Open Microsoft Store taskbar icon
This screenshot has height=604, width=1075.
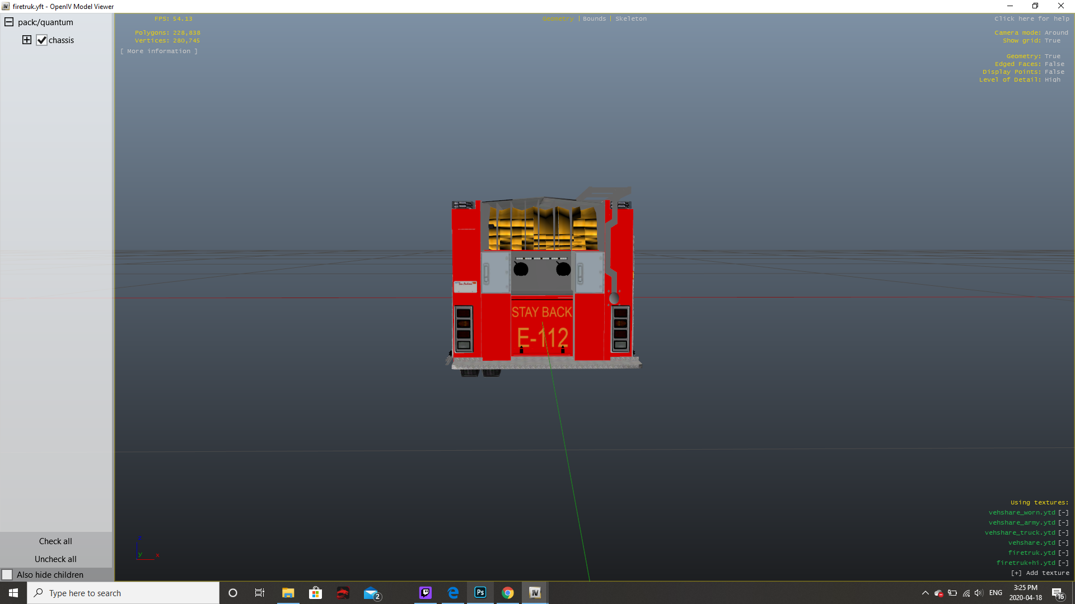click(316, 593)
